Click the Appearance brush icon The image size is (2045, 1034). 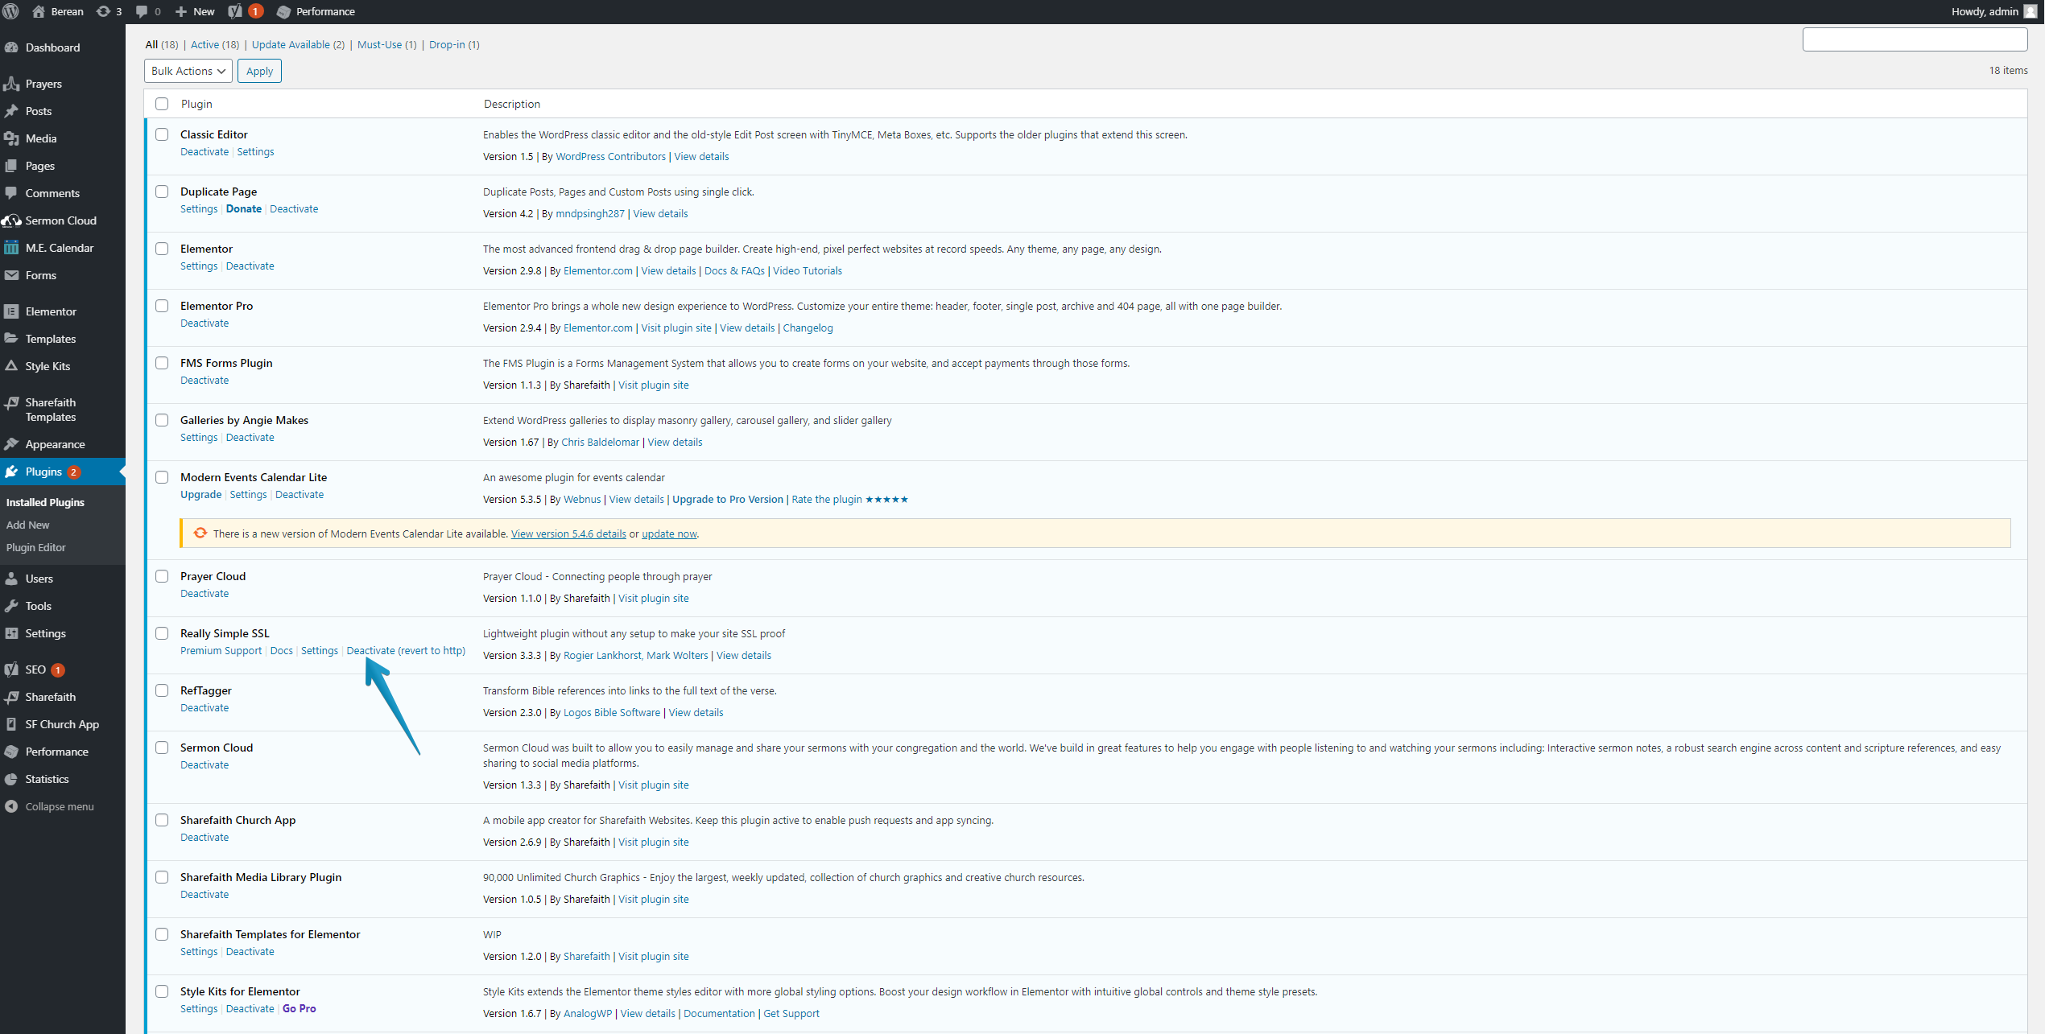pos(11,444)
